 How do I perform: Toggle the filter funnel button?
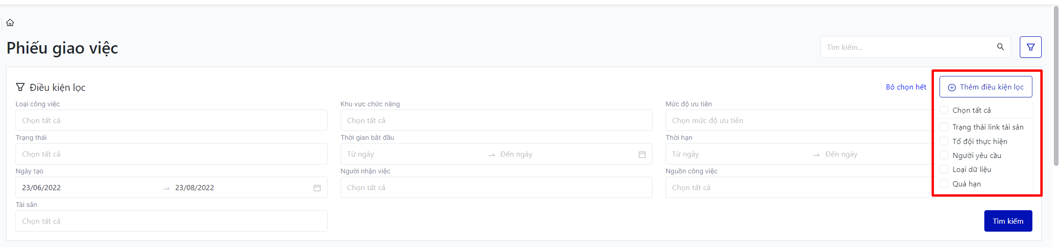tap(1031, 47)
